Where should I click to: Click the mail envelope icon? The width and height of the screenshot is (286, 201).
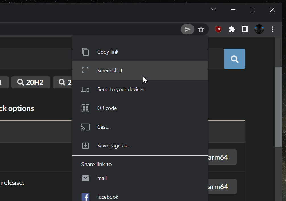point(85,178)
